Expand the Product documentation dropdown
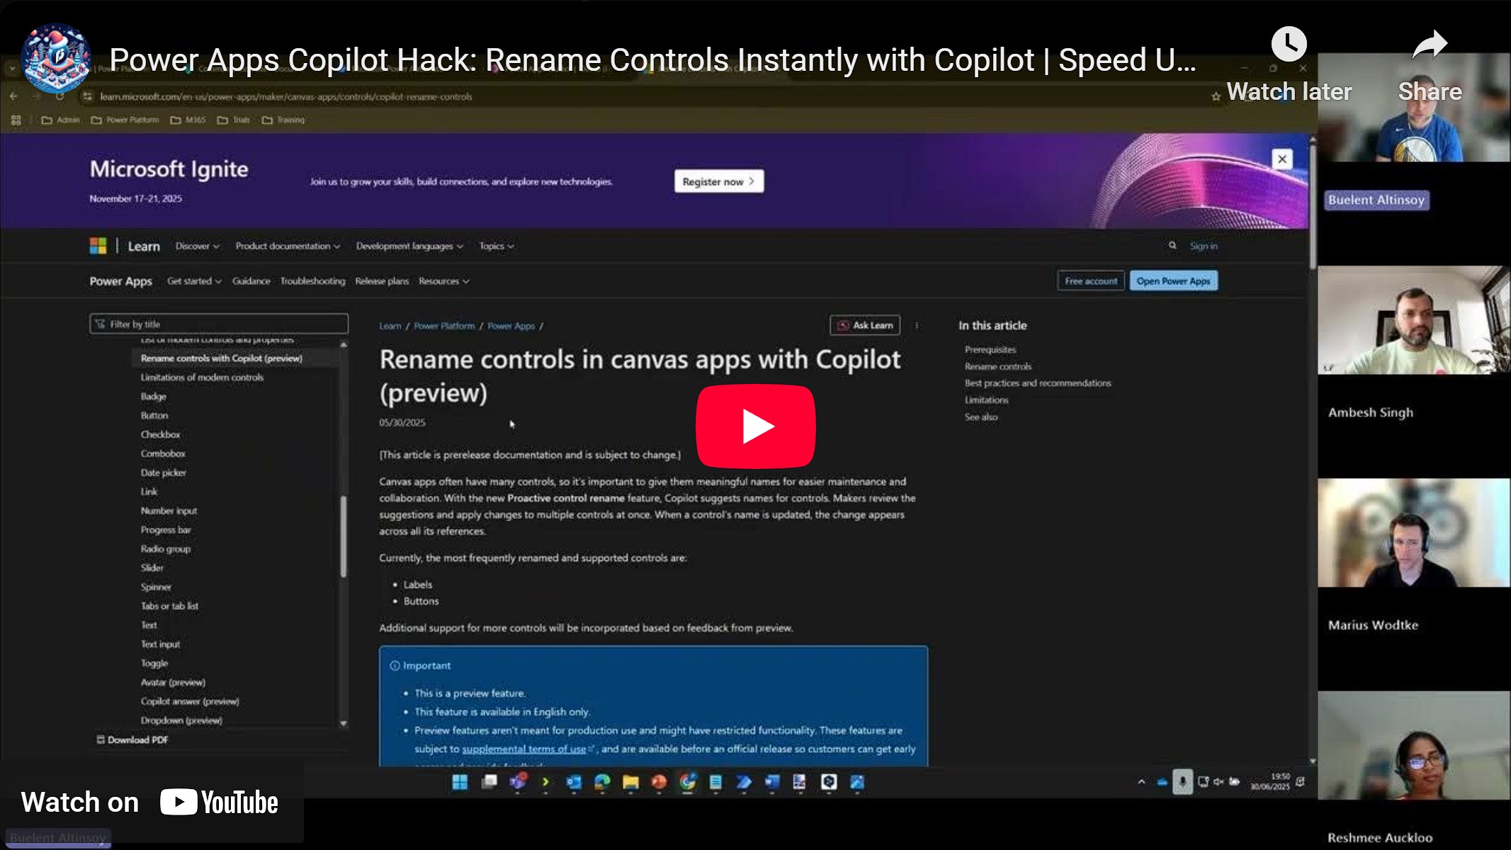 click(x=287, y=246)
